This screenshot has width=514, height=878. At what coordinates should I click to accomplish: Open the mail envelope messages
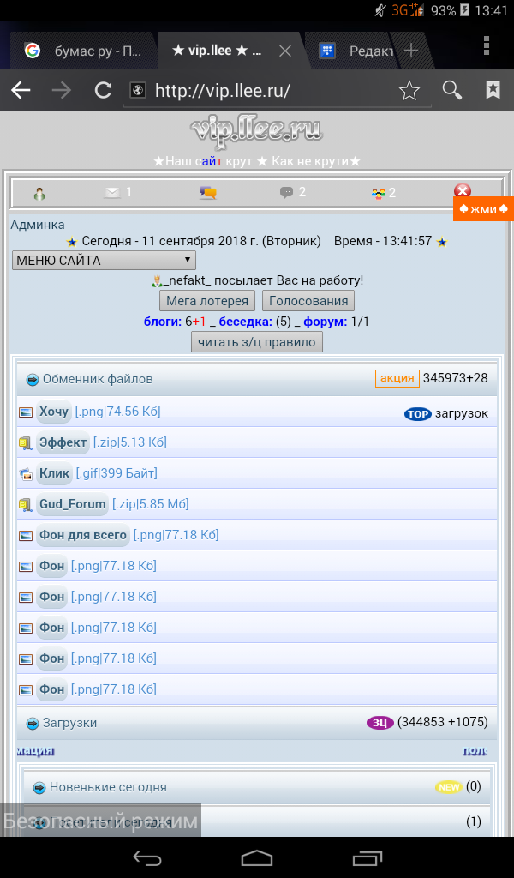coord(112,193)
